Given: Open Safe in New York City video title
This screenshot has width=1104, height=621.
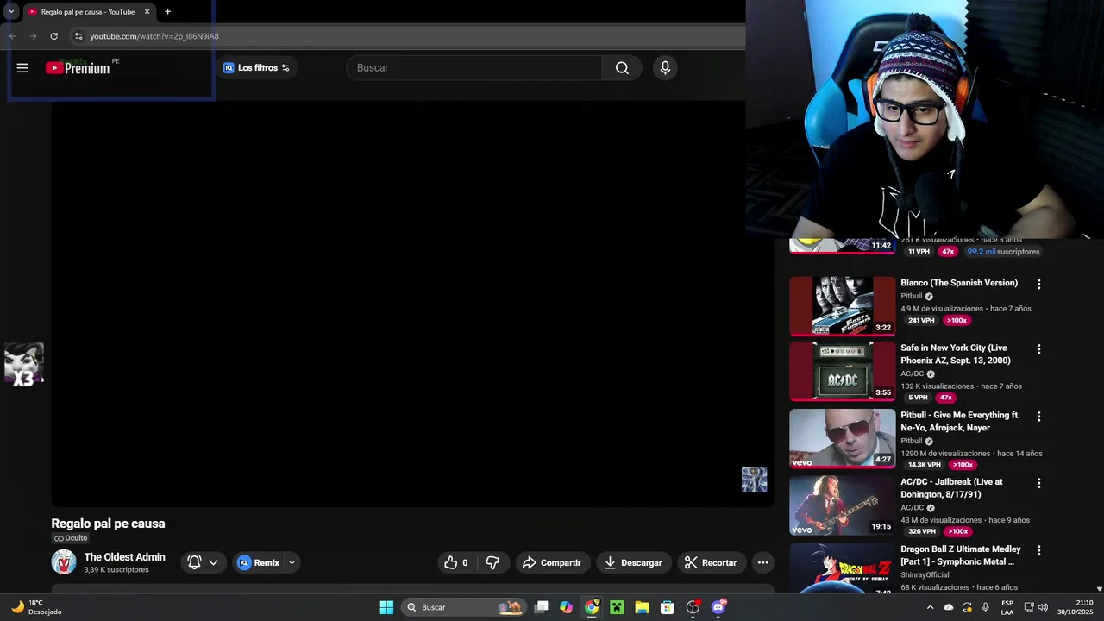Looking at the screenshot, I should click(956, 354).
